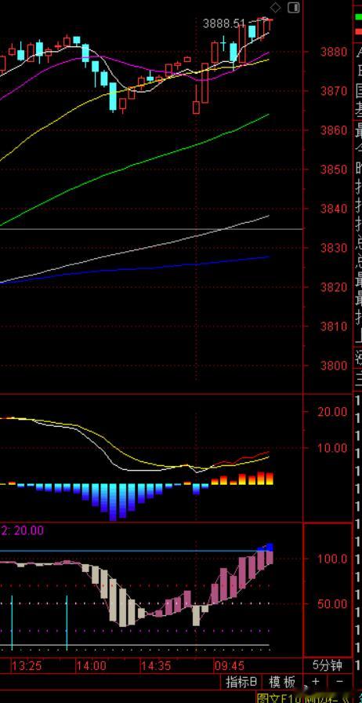Click the 3870 price axis label
The image size is (362, 703).
click(x=334, y=92)
